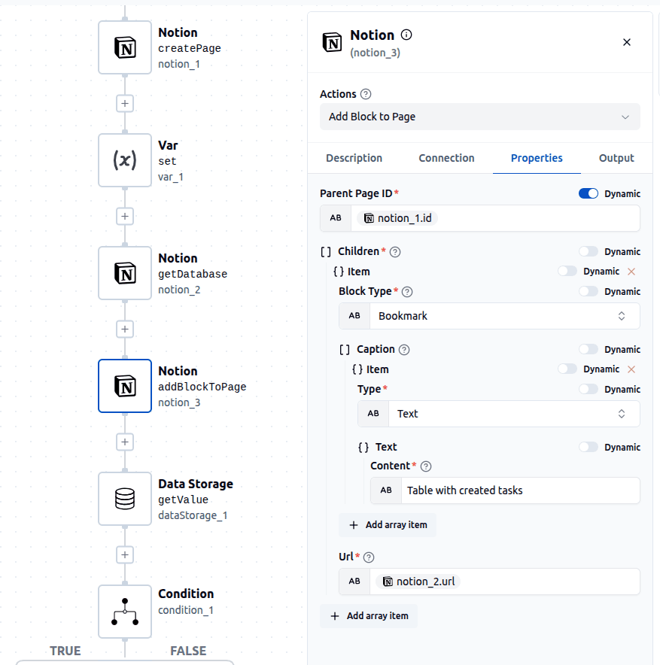
Task: Enable Dynamic toggle for Block Type
Action: [589, 291]
